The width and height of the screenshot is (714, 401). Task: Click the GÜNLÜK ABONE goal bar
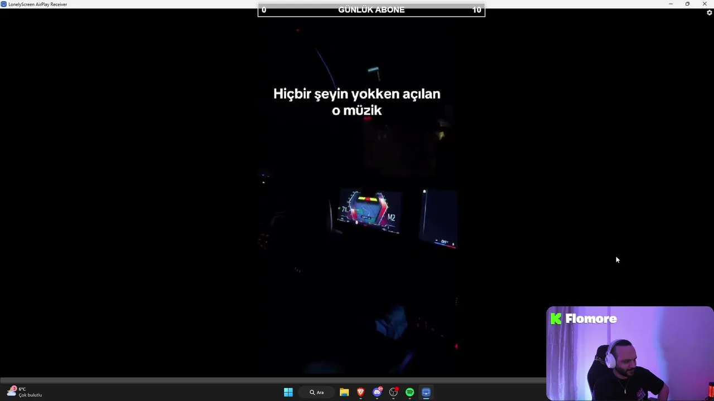pyautogui.click(x=372, y=10)
